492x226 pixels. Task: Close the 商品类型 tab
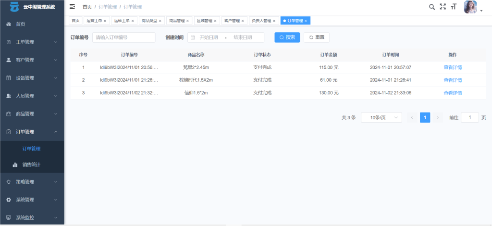[x=160, y=21]
